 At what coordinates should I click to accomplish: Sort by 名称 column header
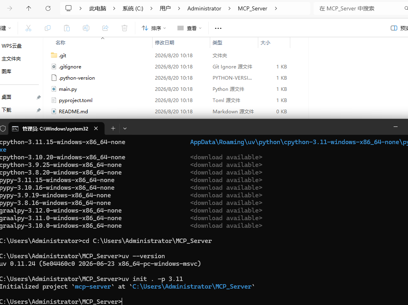tap(60, 43)
